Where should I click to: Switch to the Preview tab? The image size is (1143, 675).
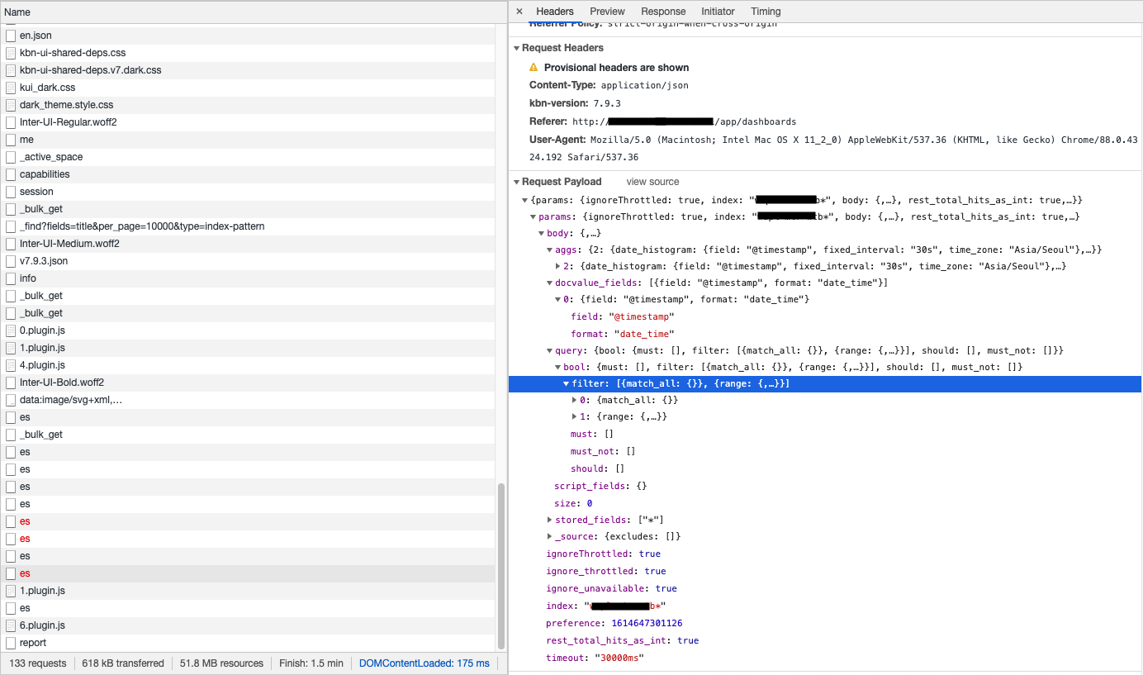tap(607, 12)
